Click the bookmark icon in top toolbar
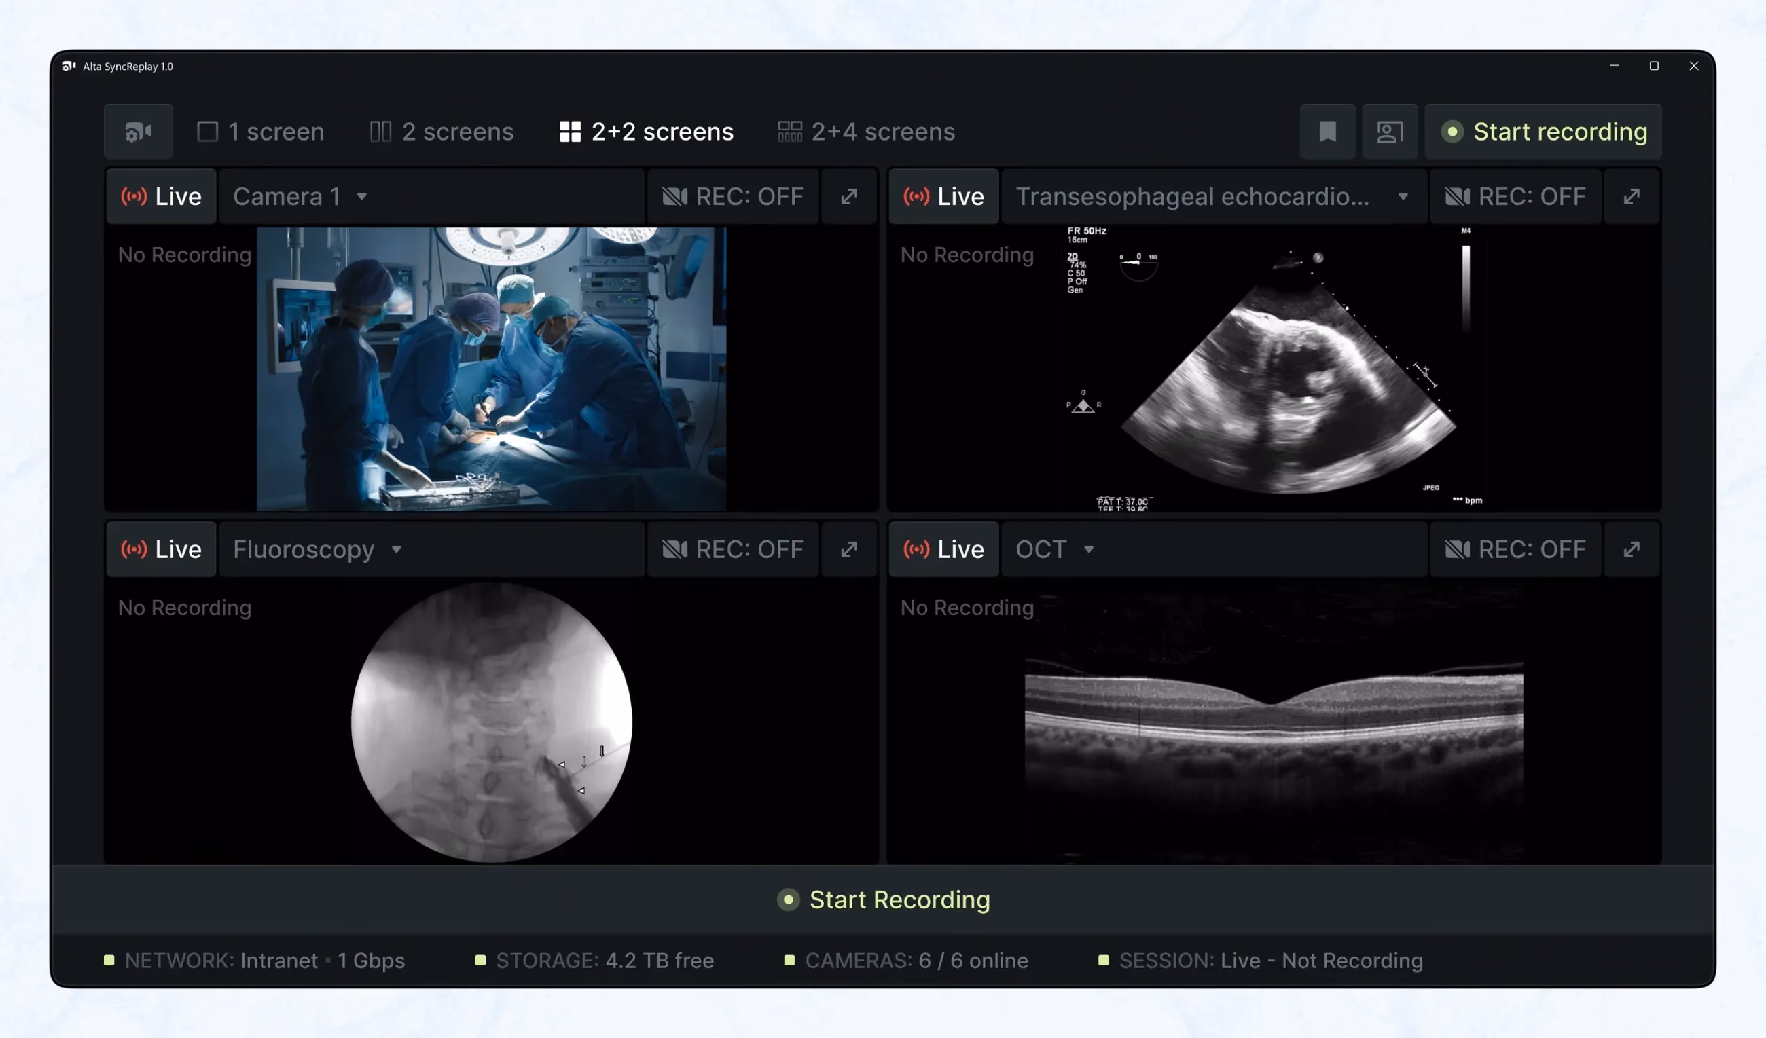1766x1038 pixels. 1327,132
